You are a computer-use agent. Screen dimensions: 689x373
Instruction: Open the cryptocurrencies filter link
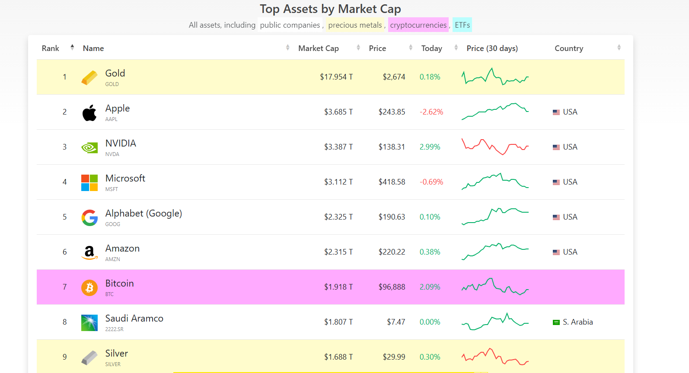418,25
